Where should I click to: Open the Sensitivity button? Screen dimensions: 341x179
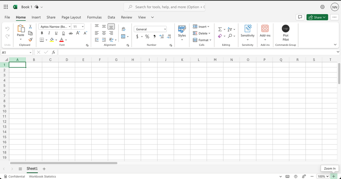(x=247, y=33)
